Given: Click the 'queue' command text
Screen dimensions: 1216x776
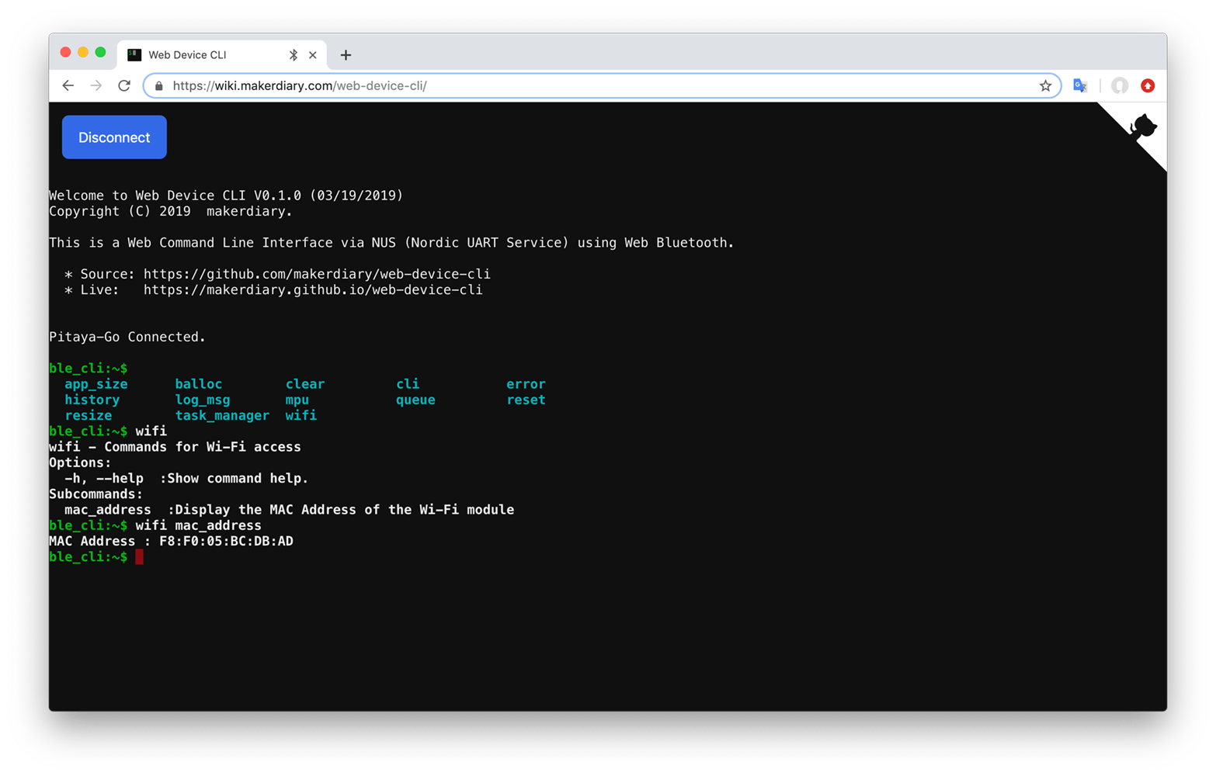Looking at the screenshot, I should pyautogui.click(x=415, y=400).
